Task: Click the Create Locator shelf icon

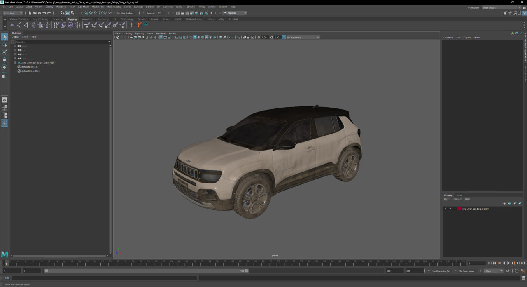Action: point(12,25)
